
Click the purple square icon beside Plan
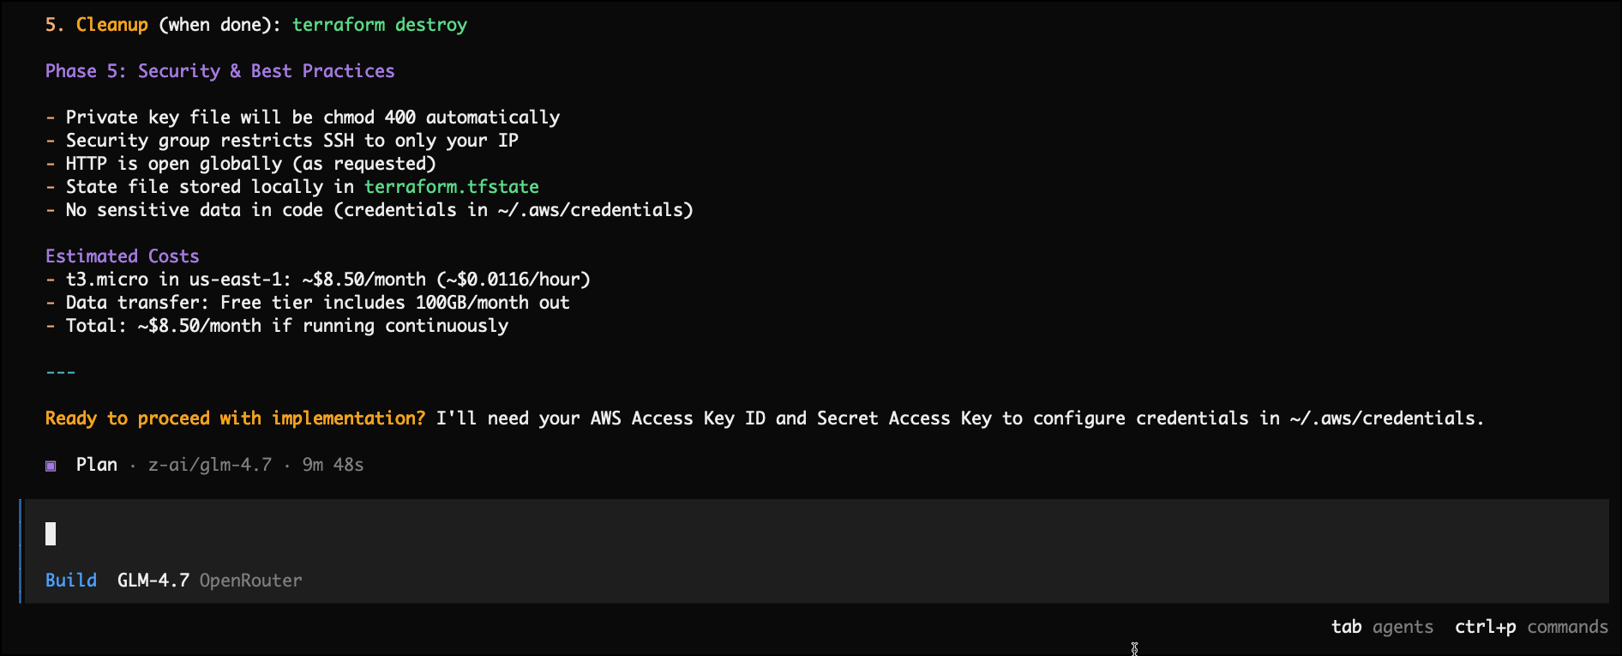51,466
